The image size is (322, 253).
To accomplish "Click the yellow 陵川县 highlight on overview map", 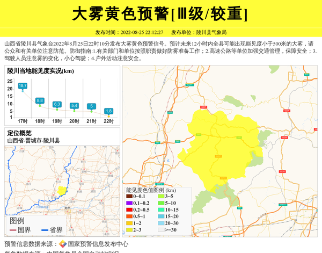I will pos(62,191).
